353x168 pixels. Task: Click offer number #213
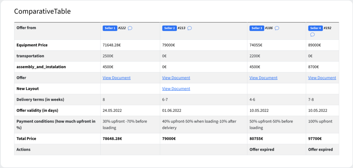click(181, 28)
